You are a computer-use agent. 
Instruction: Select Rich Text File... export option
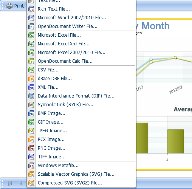click(x=81, y=9)
